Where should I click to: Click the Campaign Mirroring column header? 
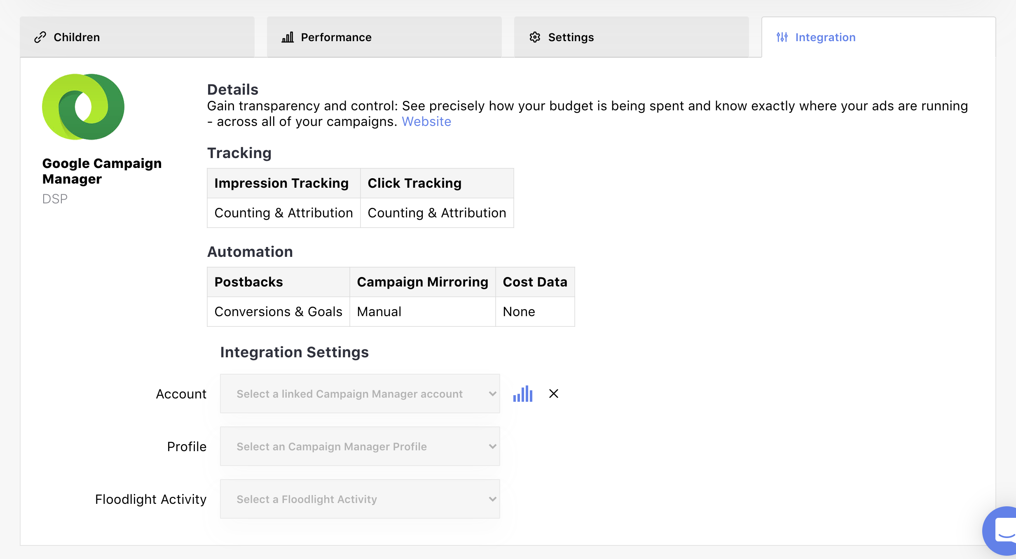(422, 282)
